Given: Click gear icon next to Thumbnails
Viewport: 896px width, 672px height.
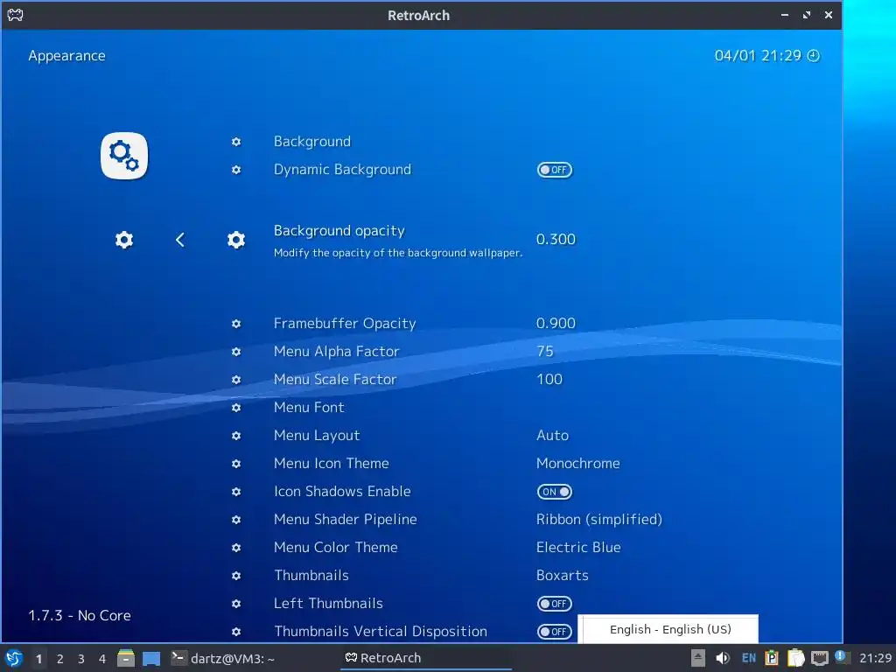Looking at the screenshot, I should [236, 576].
